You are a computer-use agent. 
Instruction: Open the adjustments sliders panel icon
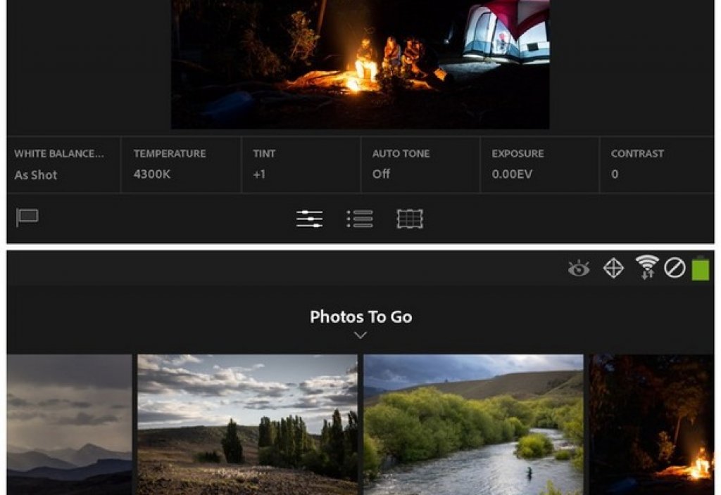point(309,219)
